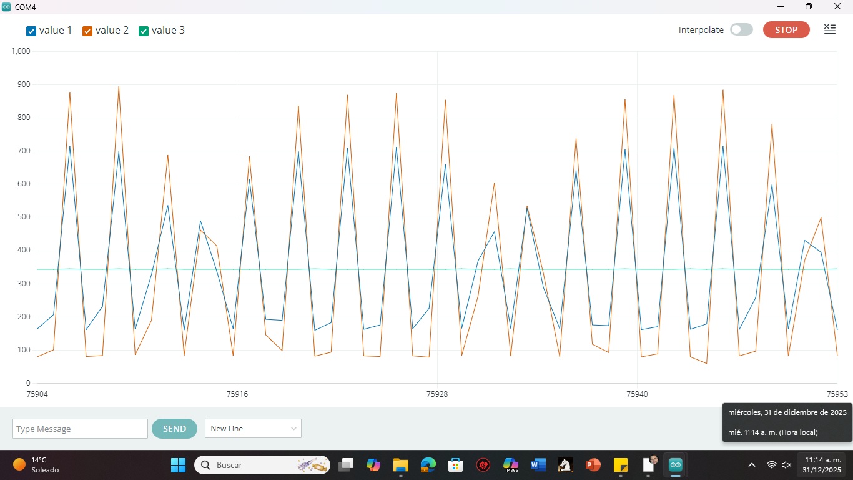The height and width of the screenshot is (480, 853).
Task: Click the 75953 x-axis label
Action: click(x=837, y=394)
